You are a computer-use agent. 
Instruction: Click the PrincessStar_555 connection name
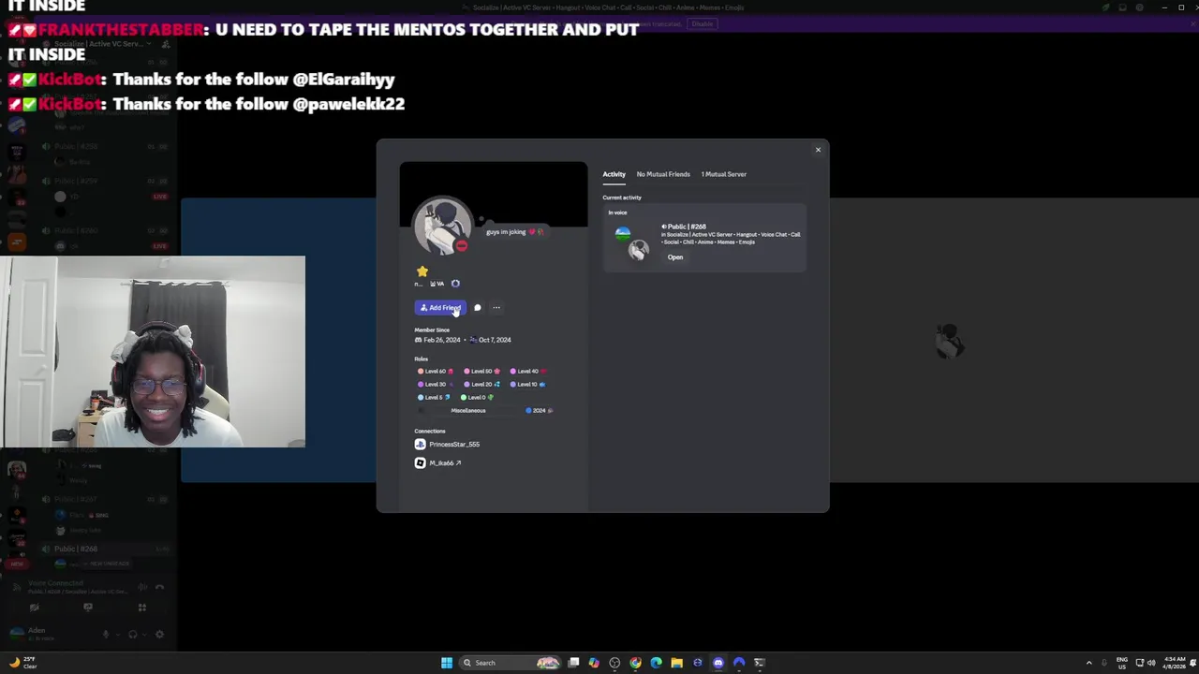tap(454, 445)
